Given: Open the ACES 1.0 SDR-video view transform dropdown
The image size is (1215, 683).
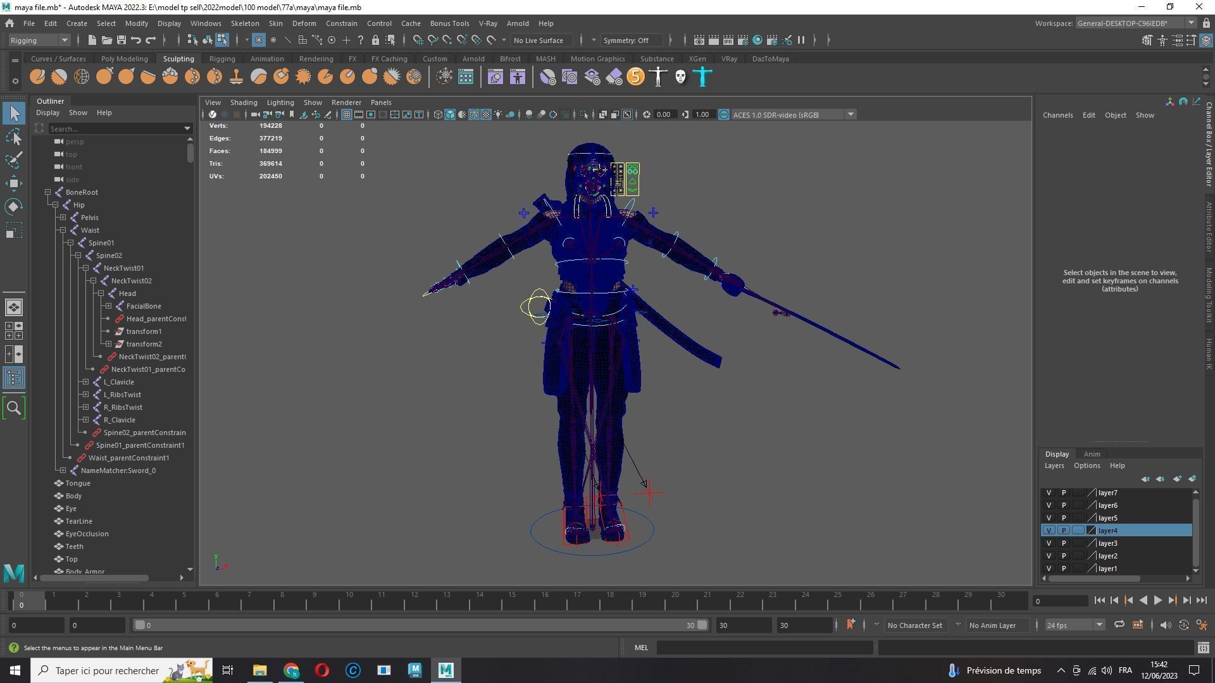Looking at the screenshot, I should 794,114.
